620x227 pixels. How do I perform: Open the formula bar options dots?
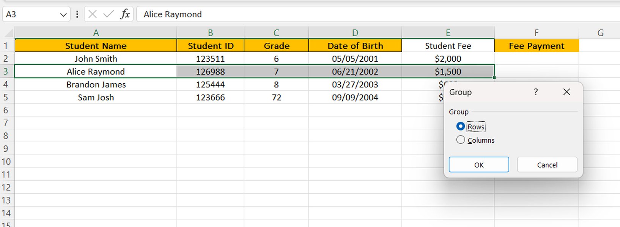[x=77, y=14]
